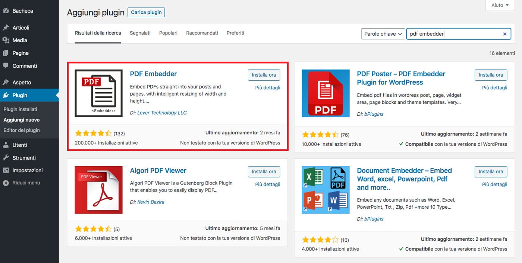Click the Aspetto brush icon

[6, 82]
